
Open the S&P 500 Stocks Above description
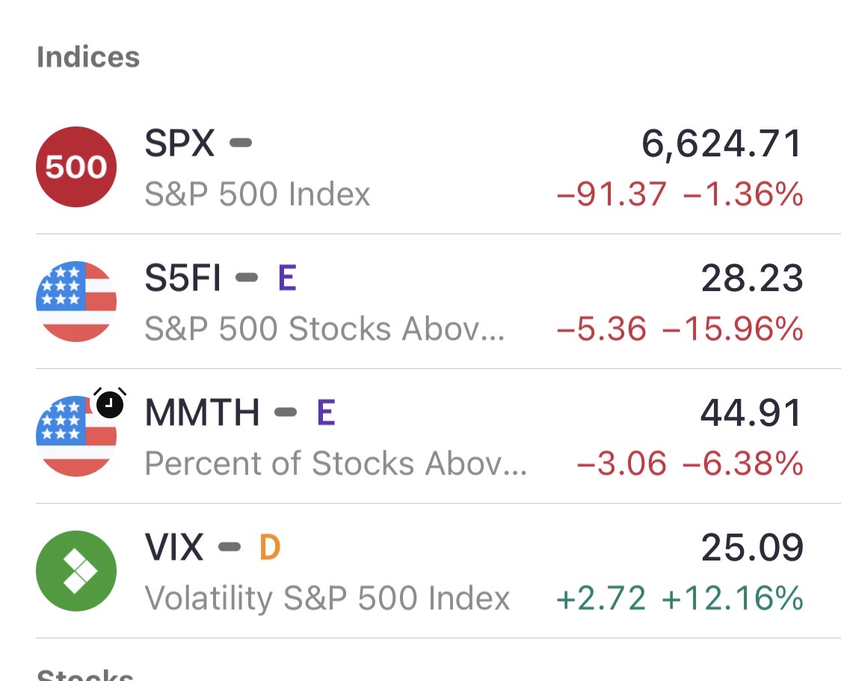324,329
